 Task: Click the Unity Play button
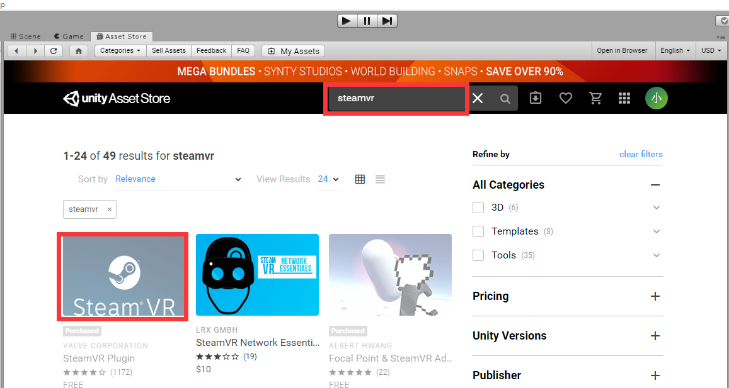(347, 21)
